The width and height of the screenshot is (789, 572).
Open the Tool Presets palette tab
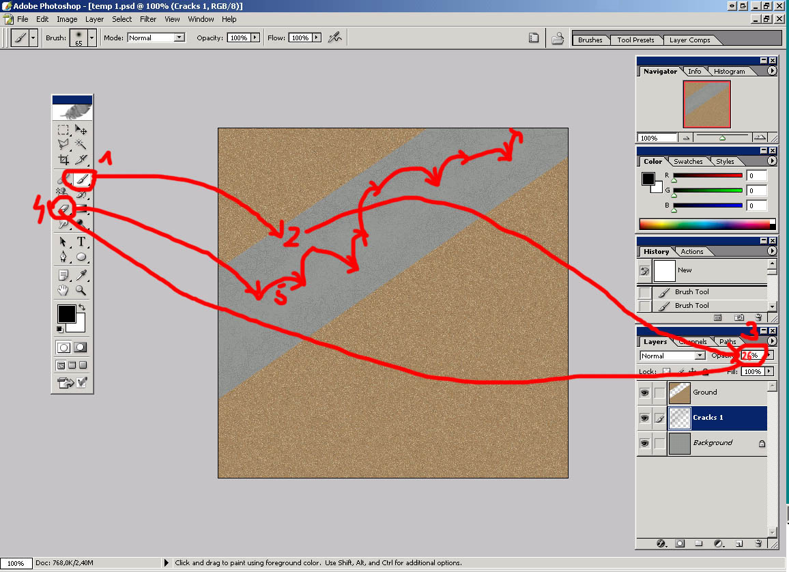coord(635,40)
